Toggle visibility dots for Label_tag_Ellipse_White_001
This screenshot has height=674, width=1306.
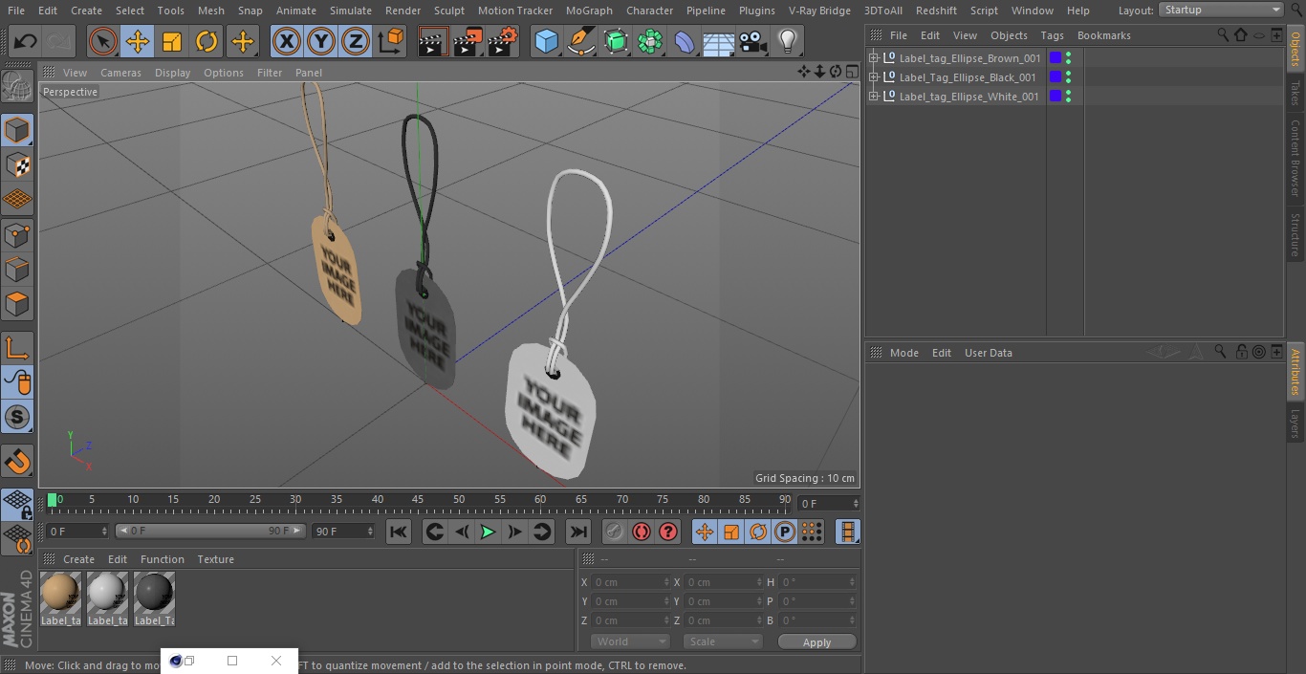[x=1068, y=97]
